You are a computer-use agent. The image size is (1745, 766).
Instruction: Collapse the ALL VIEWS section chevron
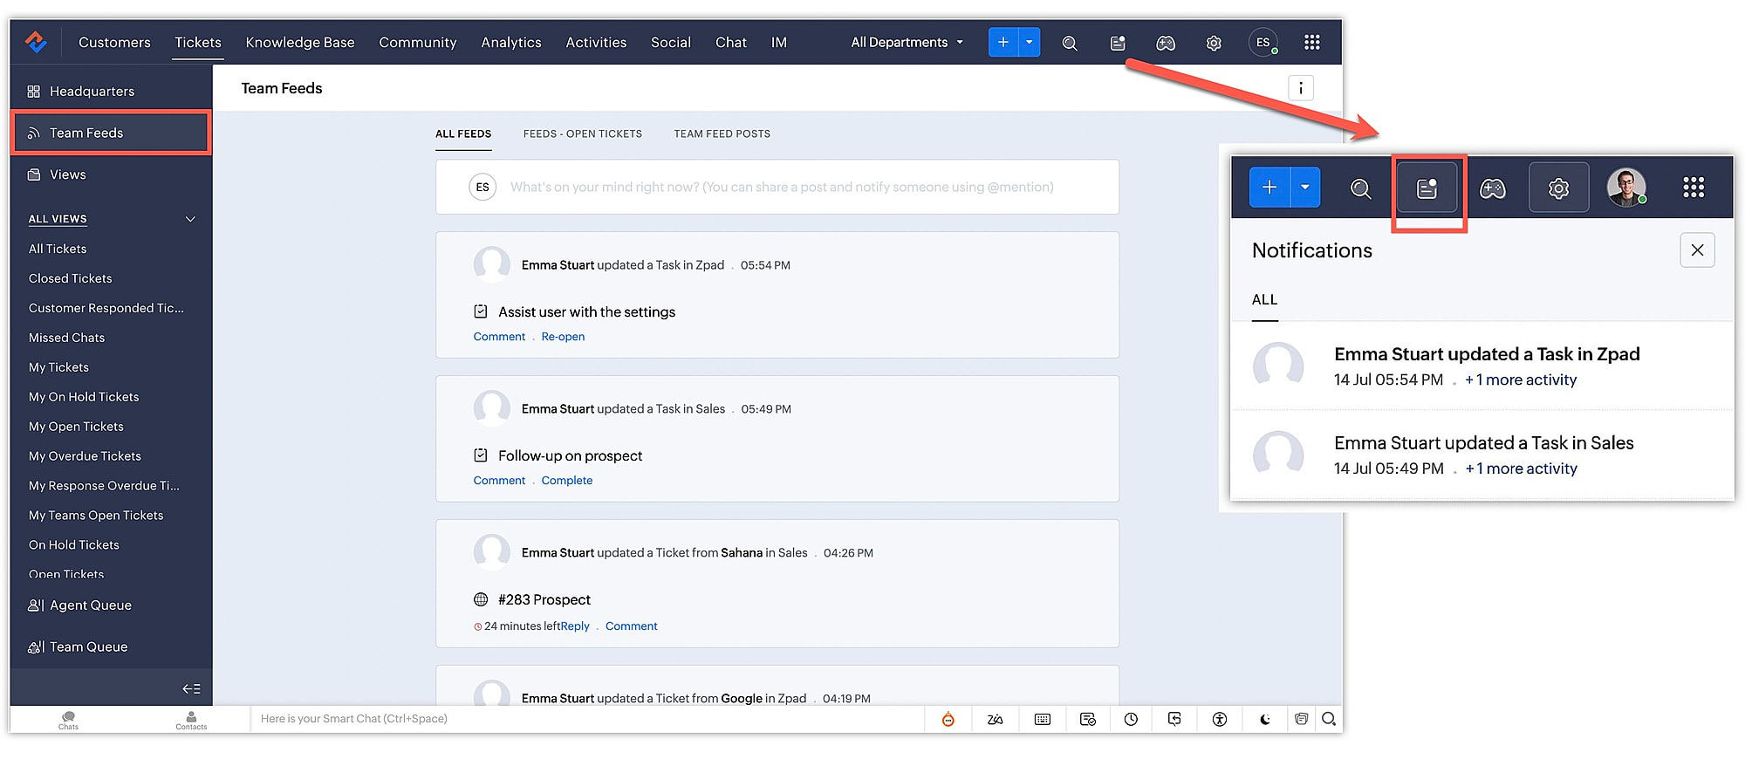click(x=190, y=219)
